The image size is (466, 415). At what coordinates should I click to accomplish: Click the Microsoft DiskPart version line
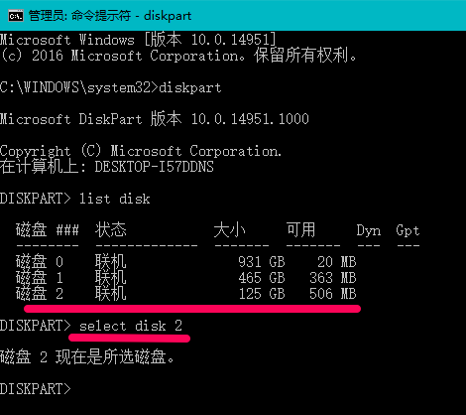click(155, 119)
